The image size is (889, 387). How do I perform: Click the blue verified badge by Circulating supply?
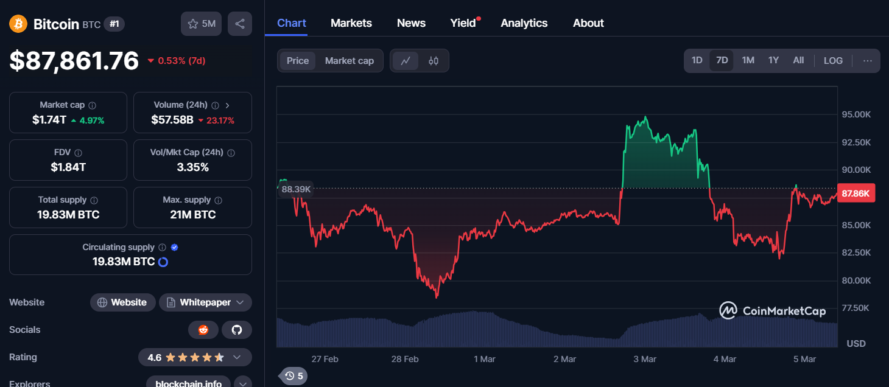tap(175, 248)
